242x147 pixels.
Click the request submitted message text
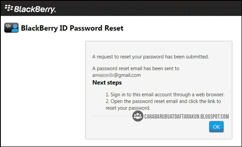click(150, 57)
